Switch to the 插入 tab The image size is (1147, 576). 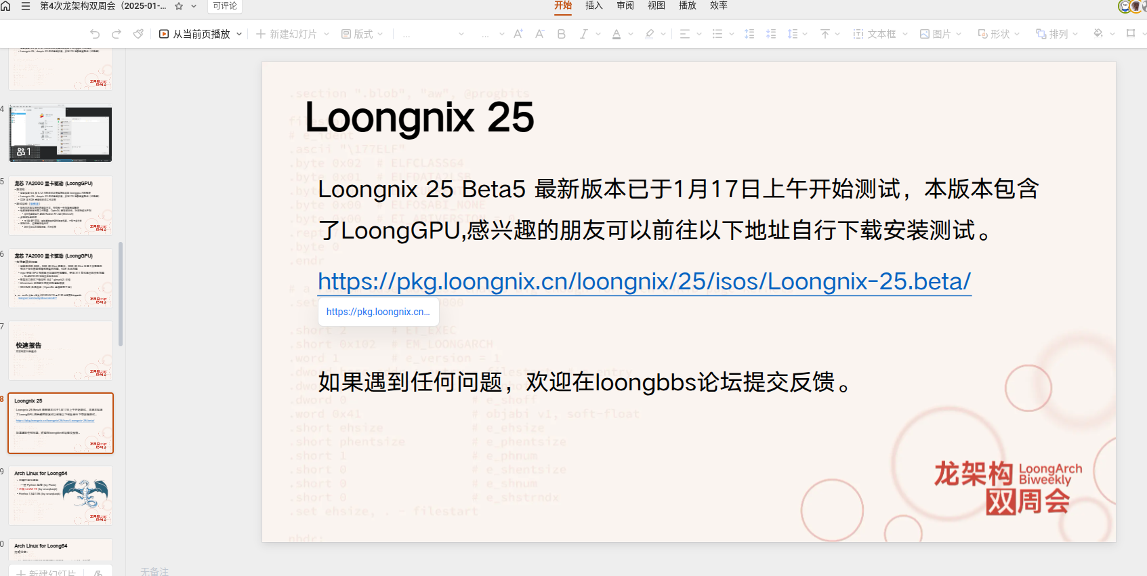point(594,5)
